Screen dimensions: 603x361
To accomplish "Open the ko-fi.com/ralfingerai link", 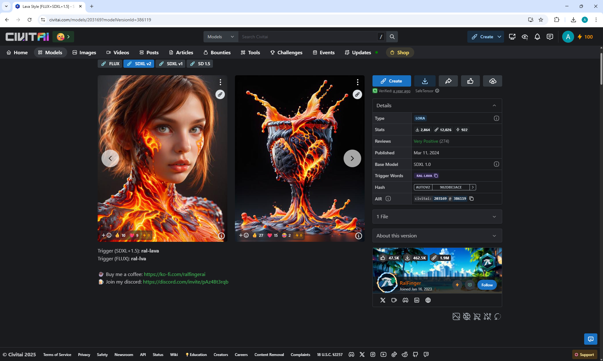I will coord(174,274).
